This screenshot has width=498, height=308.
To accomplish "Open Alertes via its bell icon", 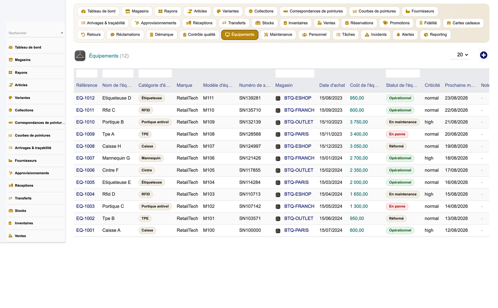I will (x=398, y=35).
